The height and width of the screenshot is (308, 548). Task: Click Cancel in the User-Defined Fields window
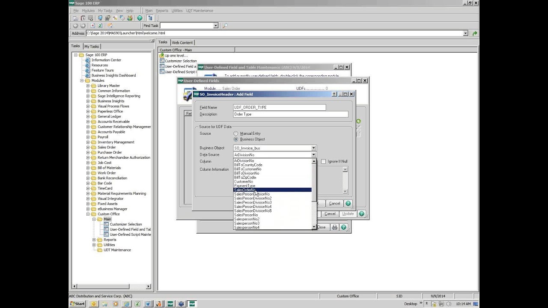(330, 214)
